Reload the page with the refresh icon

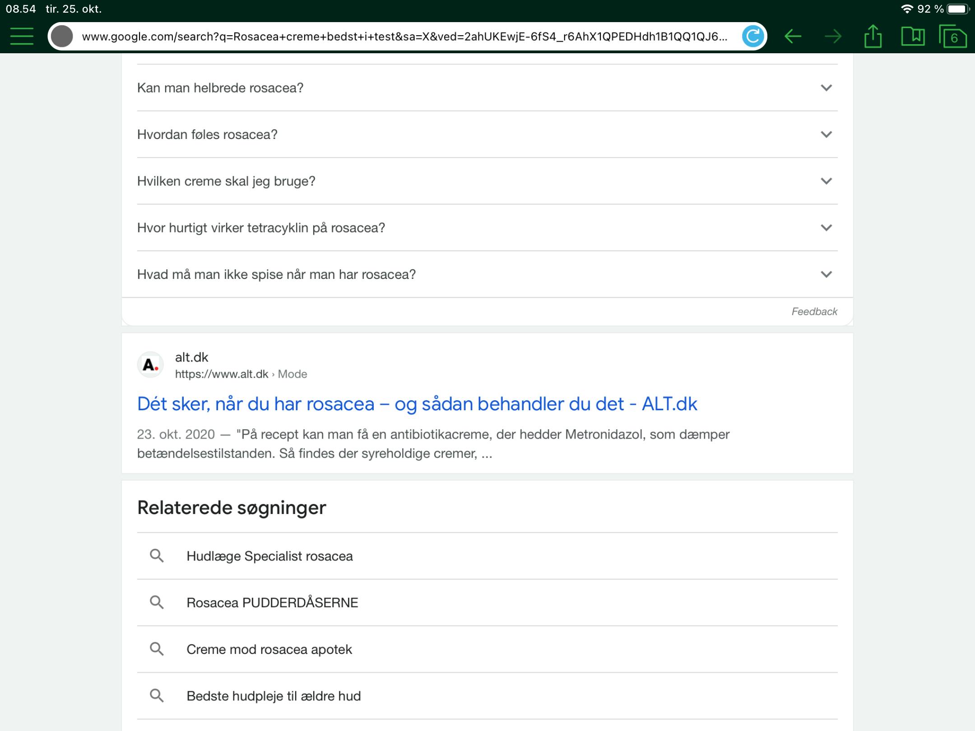pos(752,37)
